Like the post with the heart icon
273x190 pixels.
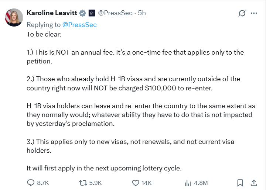click(136, 183)
